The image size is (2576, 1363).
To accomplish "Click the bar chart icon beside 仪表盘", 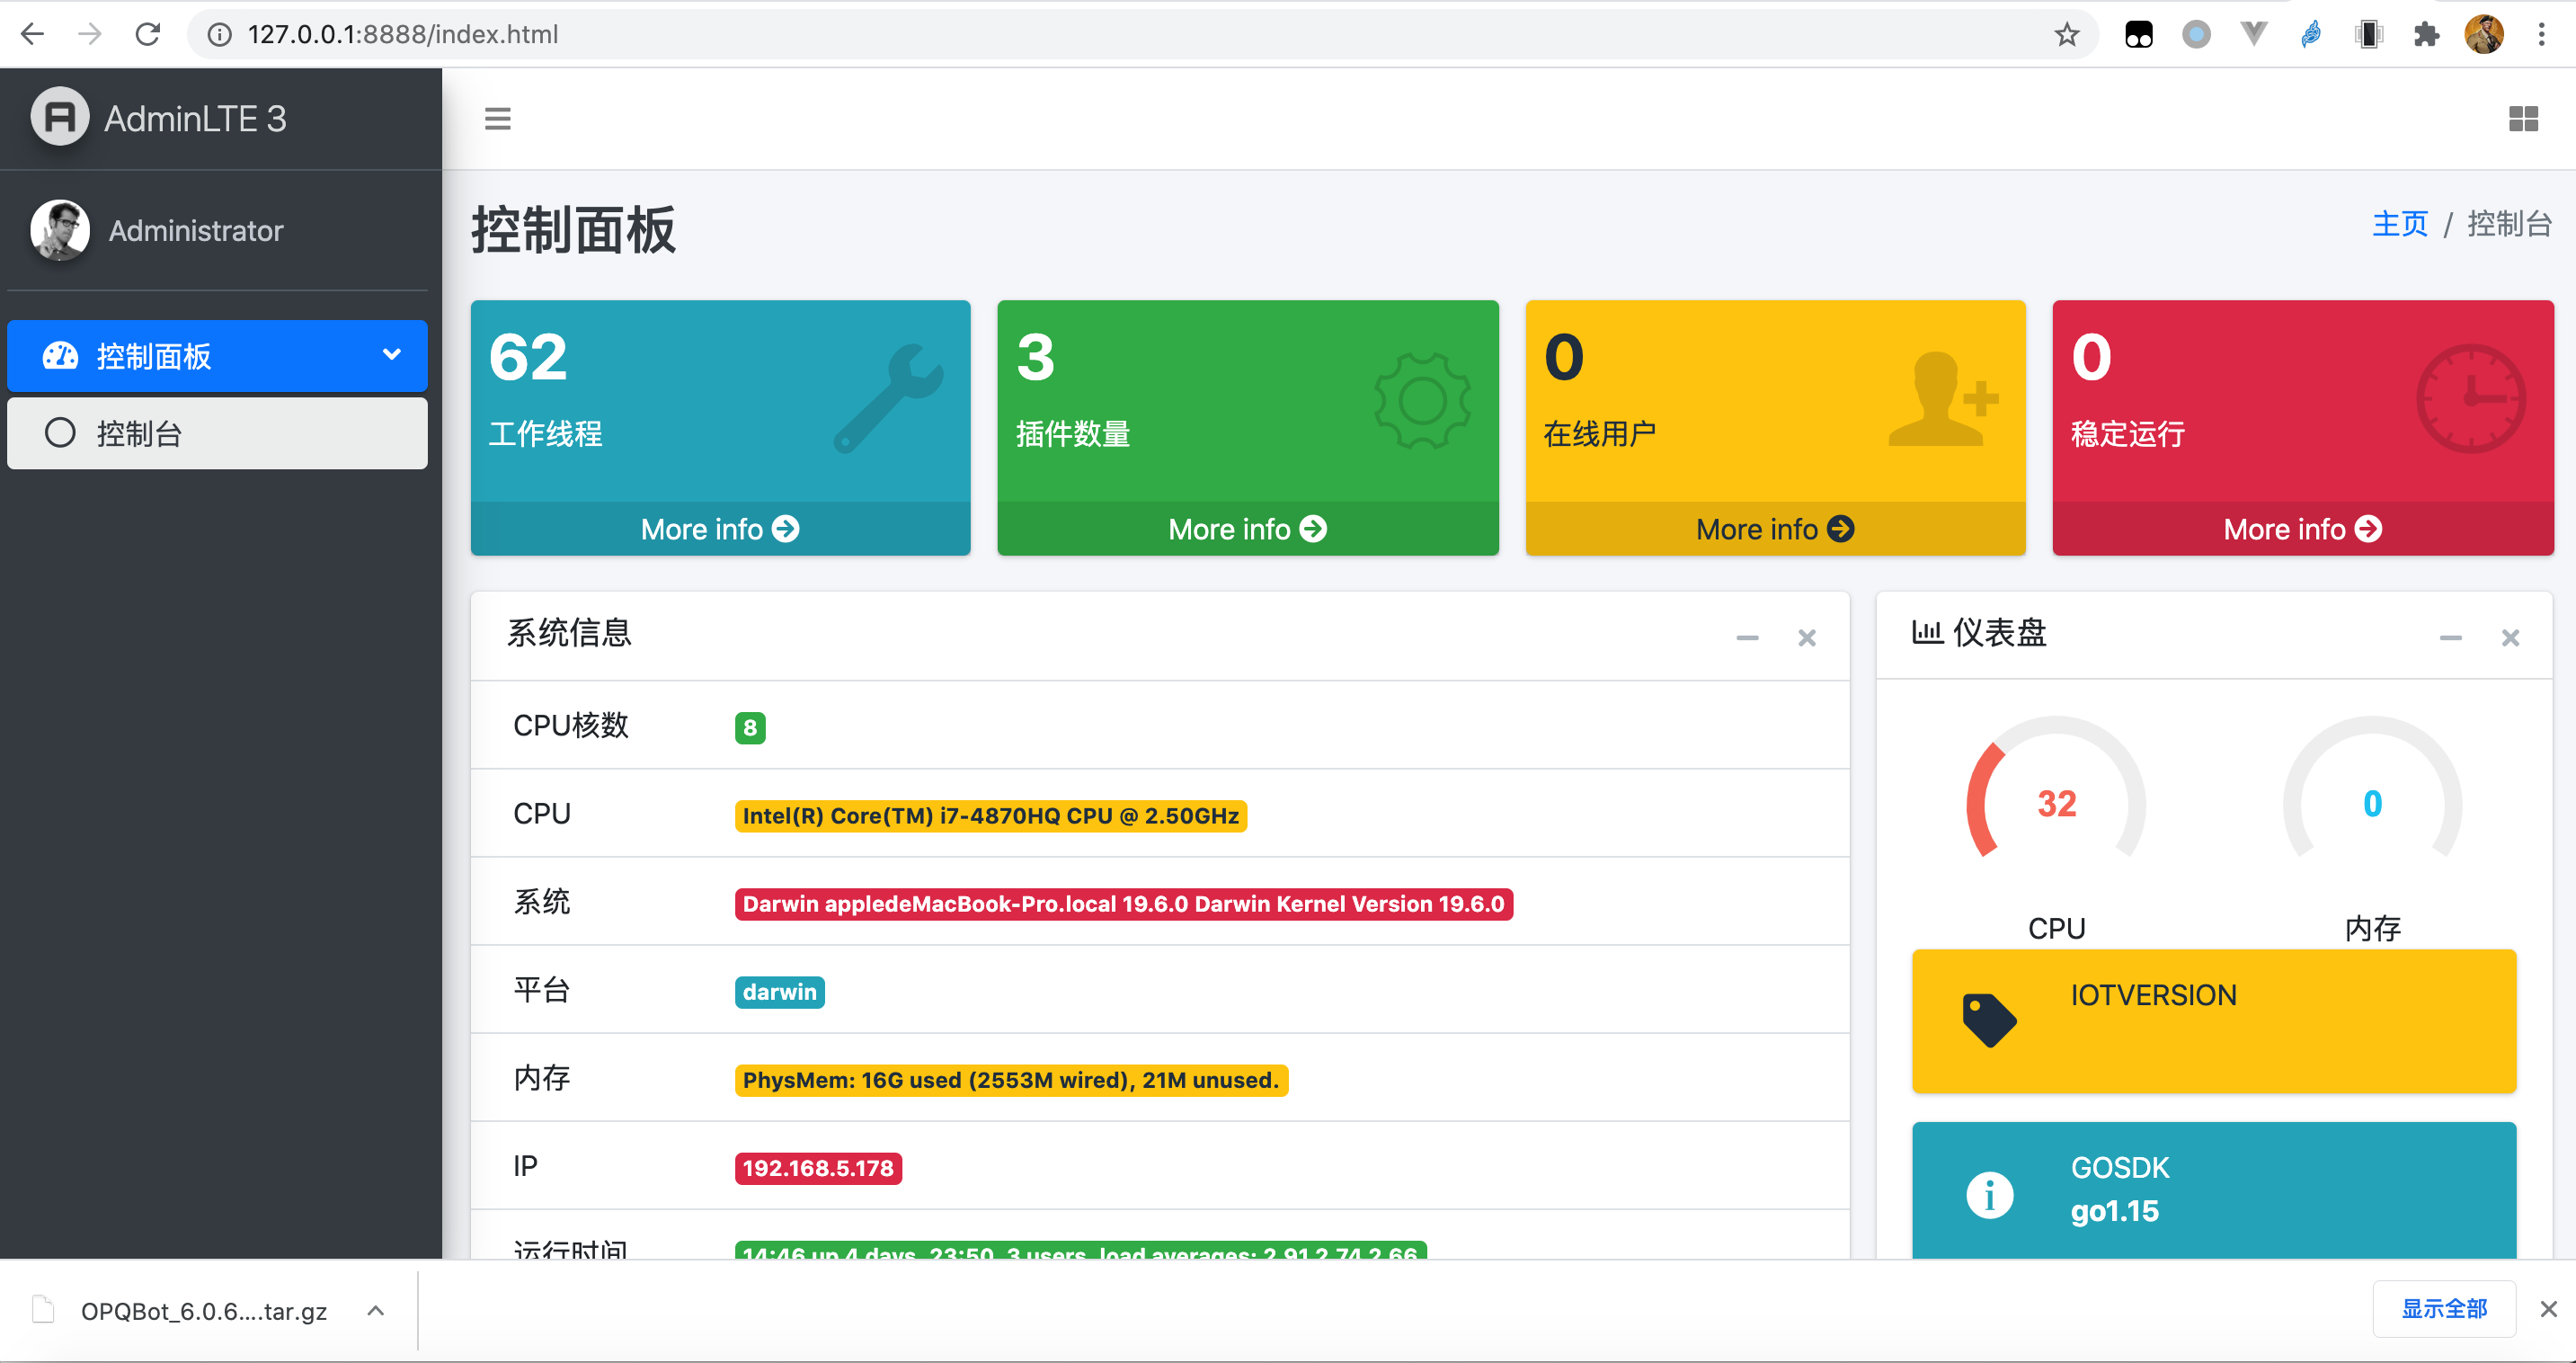I will pyautogui.click(x=1926, y=632).
